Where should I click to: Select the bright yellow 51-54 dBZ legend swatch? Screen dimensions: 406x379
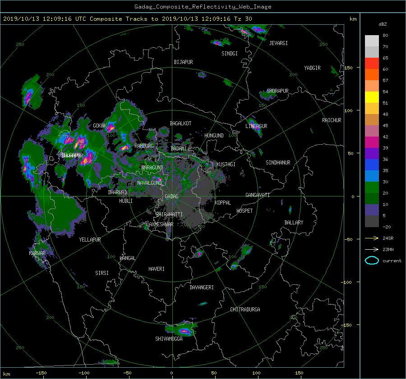(372, 97)
